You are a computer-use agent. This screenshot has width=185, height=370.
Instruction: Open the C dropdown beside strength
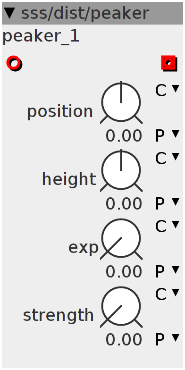pyautogui.click(x=167, y=294)
